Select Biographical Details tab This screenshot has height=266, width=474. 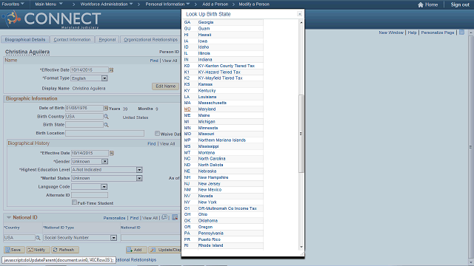pos(25,39)
